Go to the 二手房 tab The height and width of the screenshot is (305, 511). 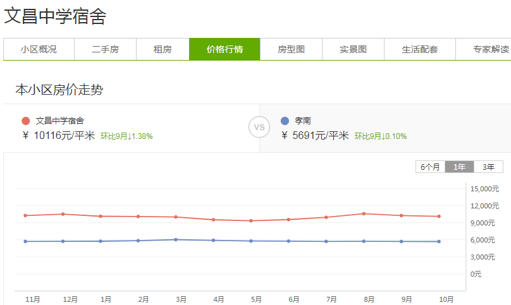105,49
